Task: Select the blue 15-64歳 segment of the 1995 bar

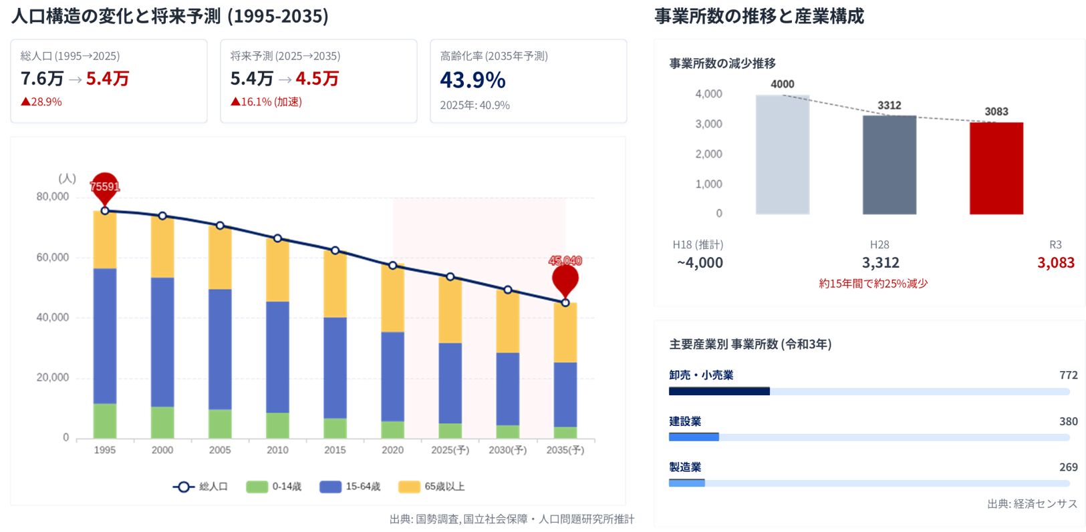Action: point(105,336)
